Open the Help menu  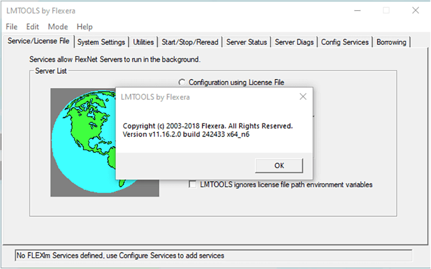[x=85, y=26]
